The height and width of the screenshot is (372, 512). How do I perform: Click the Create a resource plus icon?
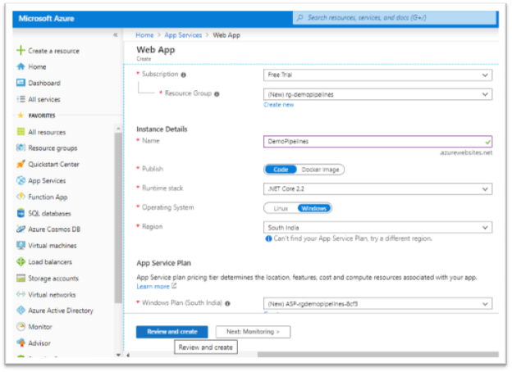(x=21, y=50)
